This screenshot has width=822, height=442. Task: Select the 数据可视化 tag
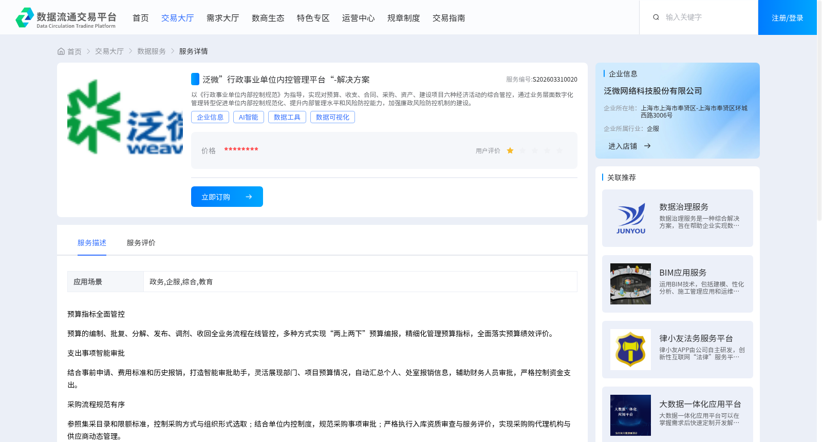click(332, 117)
